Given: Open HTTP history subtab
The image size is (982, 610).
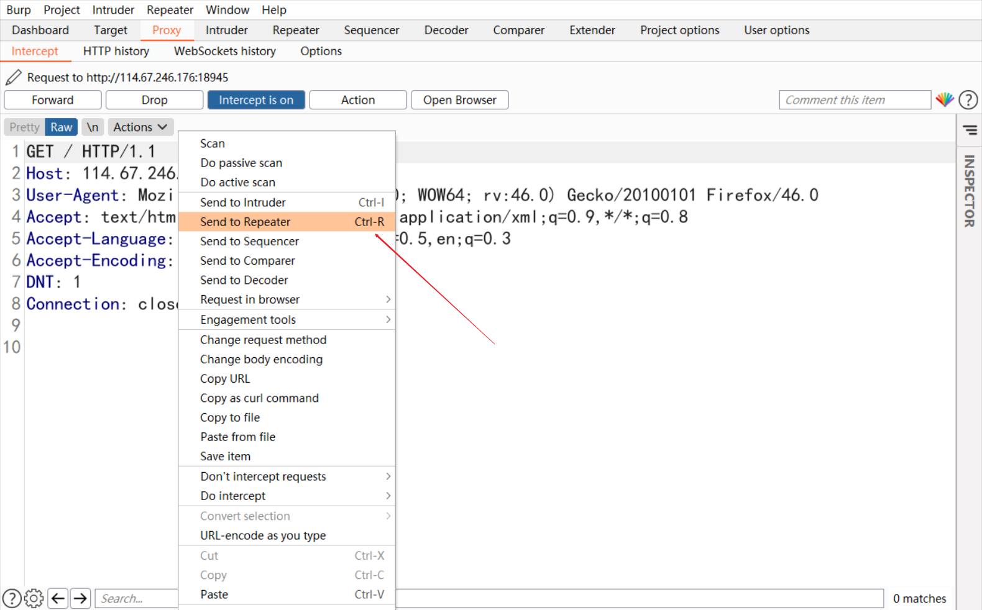Looking at the screenshot, I should pos(116,51).
